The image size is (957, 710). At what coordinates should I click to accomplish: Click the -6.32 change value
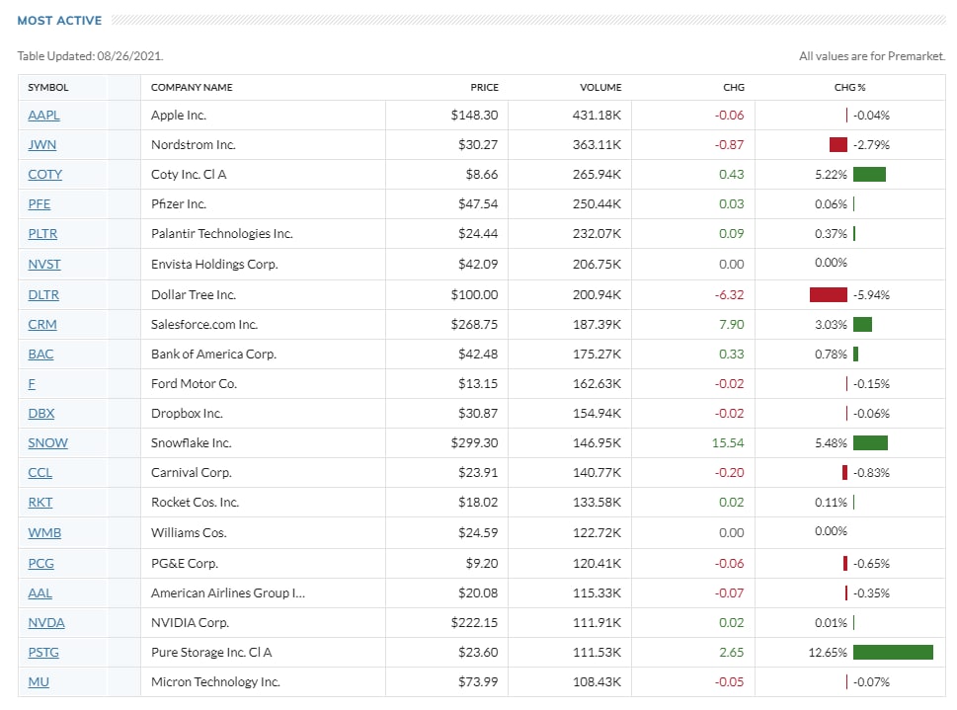click(x=729, y=295)
